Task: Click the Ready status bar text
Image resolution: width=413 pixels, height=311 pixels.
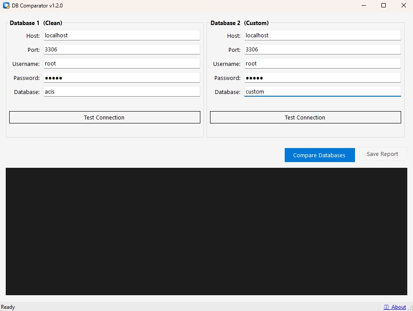Action: [x=8, y=307]
